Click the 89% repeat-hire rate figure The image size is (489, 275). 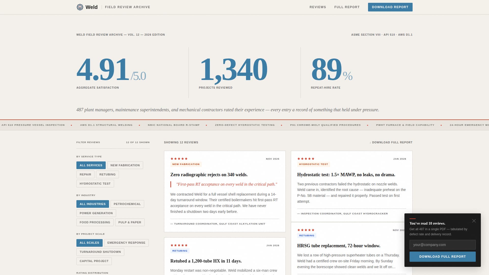[332, 69]
